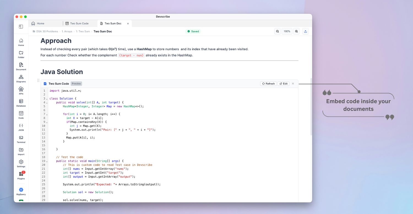Edit the embedded Two Sum Code

[x=283, y=84]
